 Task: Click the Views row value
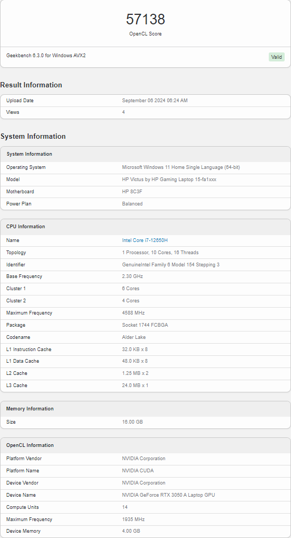123,112
